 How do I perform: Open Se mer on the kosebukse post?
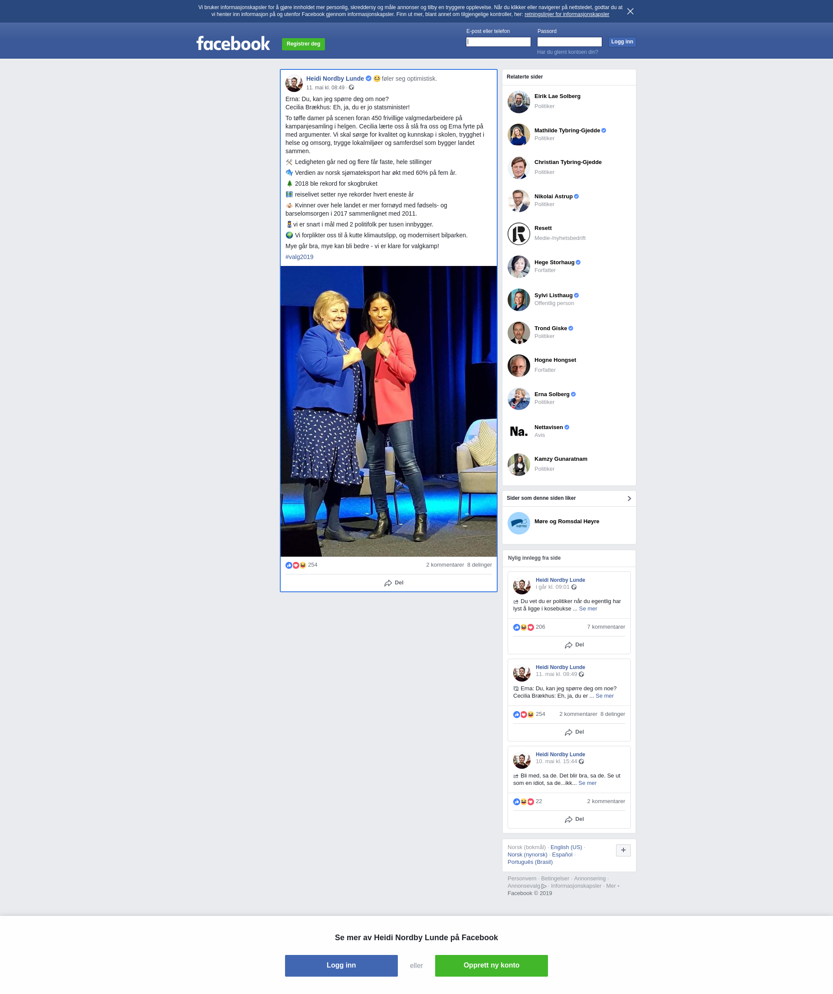point(588,609)
